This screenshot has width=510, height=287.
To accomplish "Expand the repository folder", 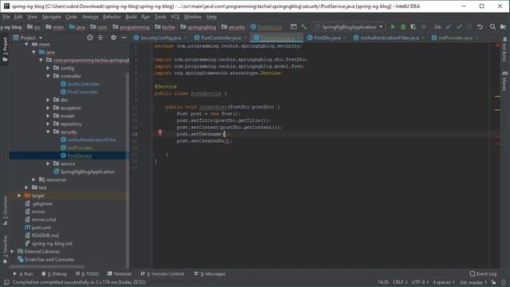I will [48, 124].
